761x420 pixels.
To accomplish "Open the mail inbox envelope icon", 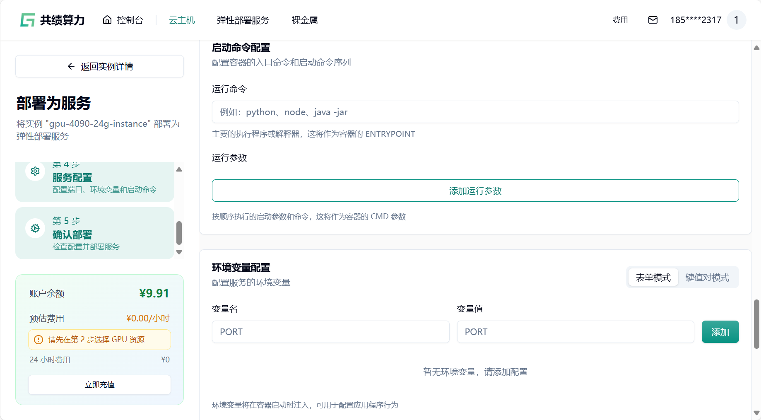I will (x=653, y=20).
